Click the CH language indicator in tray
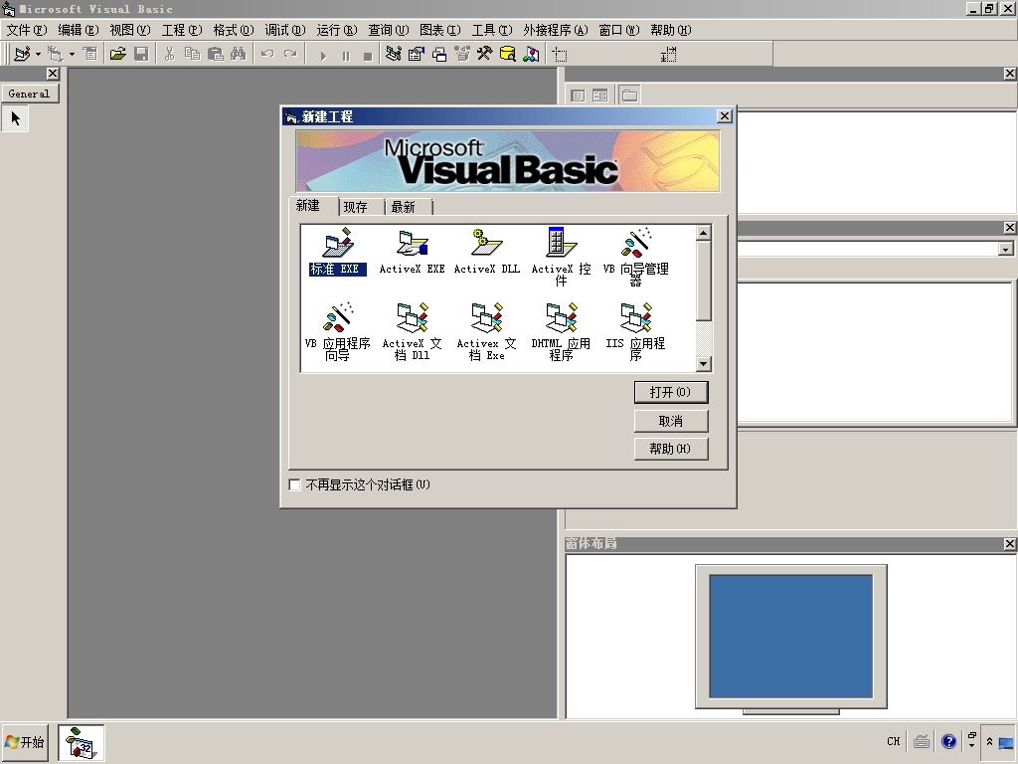The width and height of the screenshot is (1018, 764). pyautogui.click(x=894, y=741)
